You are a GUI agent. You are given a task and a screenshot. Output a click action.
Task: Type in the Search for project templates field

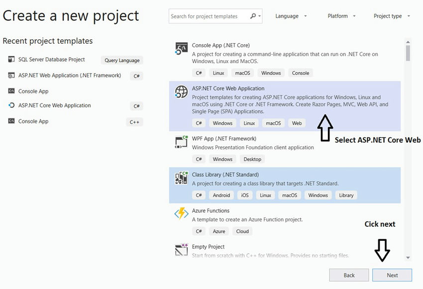209,16
